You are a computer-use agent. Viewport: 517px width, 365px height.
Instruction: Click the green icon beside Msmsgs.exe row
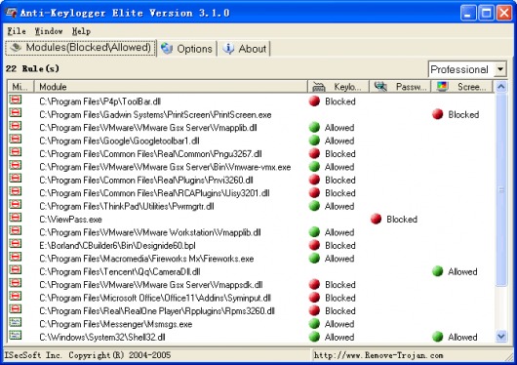(16, 322)
